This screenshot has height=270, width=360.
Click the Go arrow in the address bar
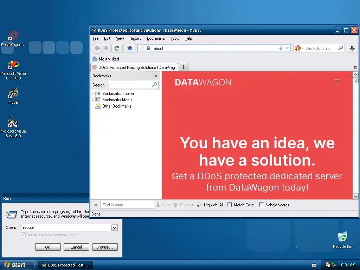[280, 48]
